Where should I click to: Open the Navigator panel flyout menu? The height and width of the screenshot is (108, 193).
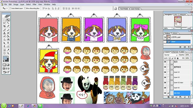coord(191,14)
